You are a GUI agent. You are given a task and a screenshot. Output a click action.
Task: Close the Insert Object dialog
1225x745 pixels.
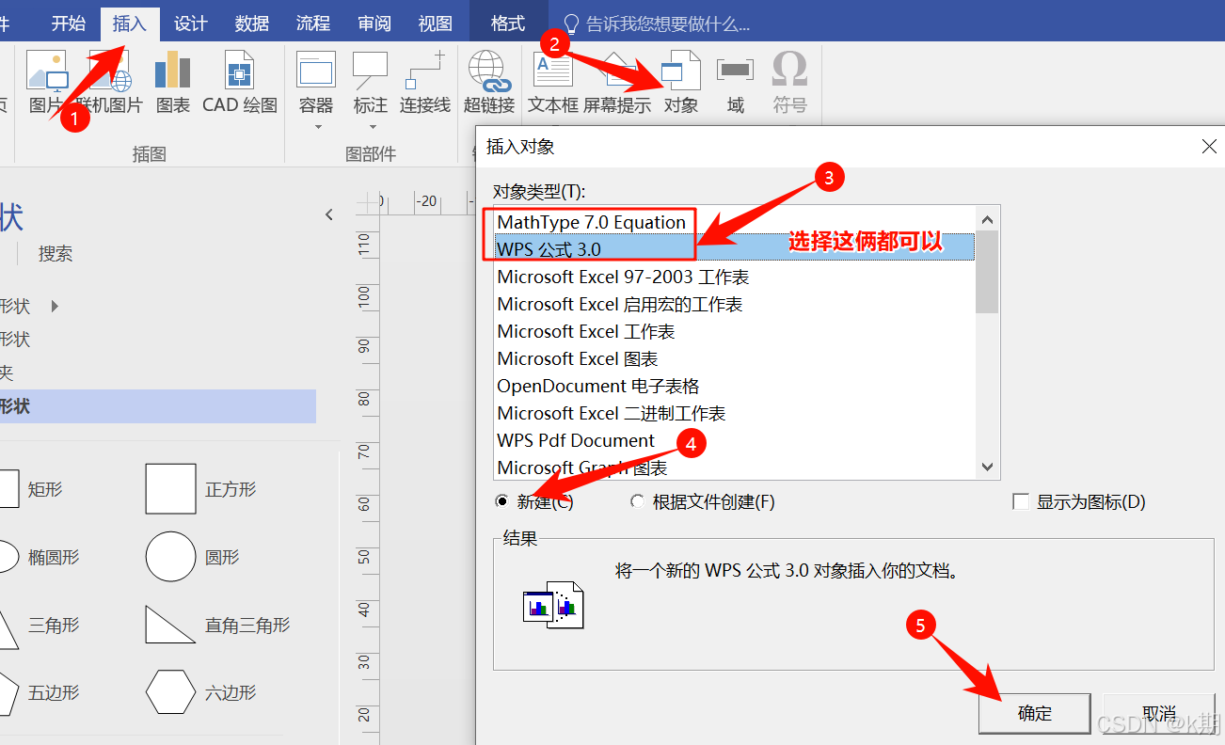click(x=1210, y=147)
